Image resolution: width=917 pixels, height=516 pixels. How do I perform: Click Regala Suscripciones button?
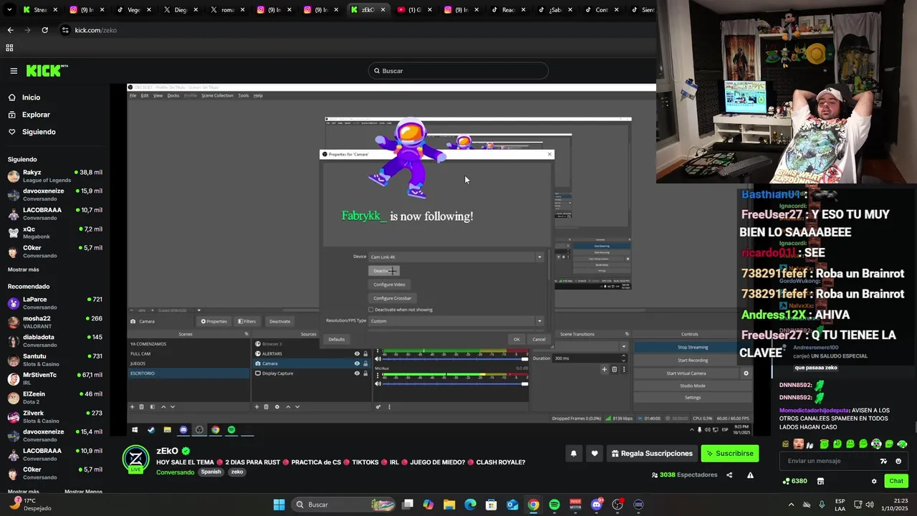tap(652, 453)
